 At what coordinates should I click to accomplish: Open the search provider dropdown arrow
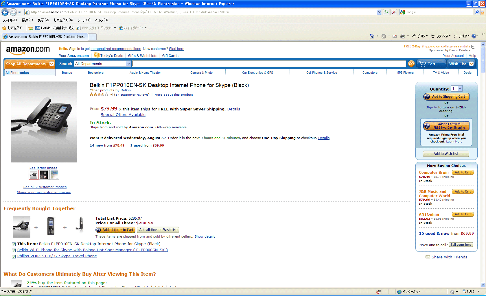pos(482,12)
